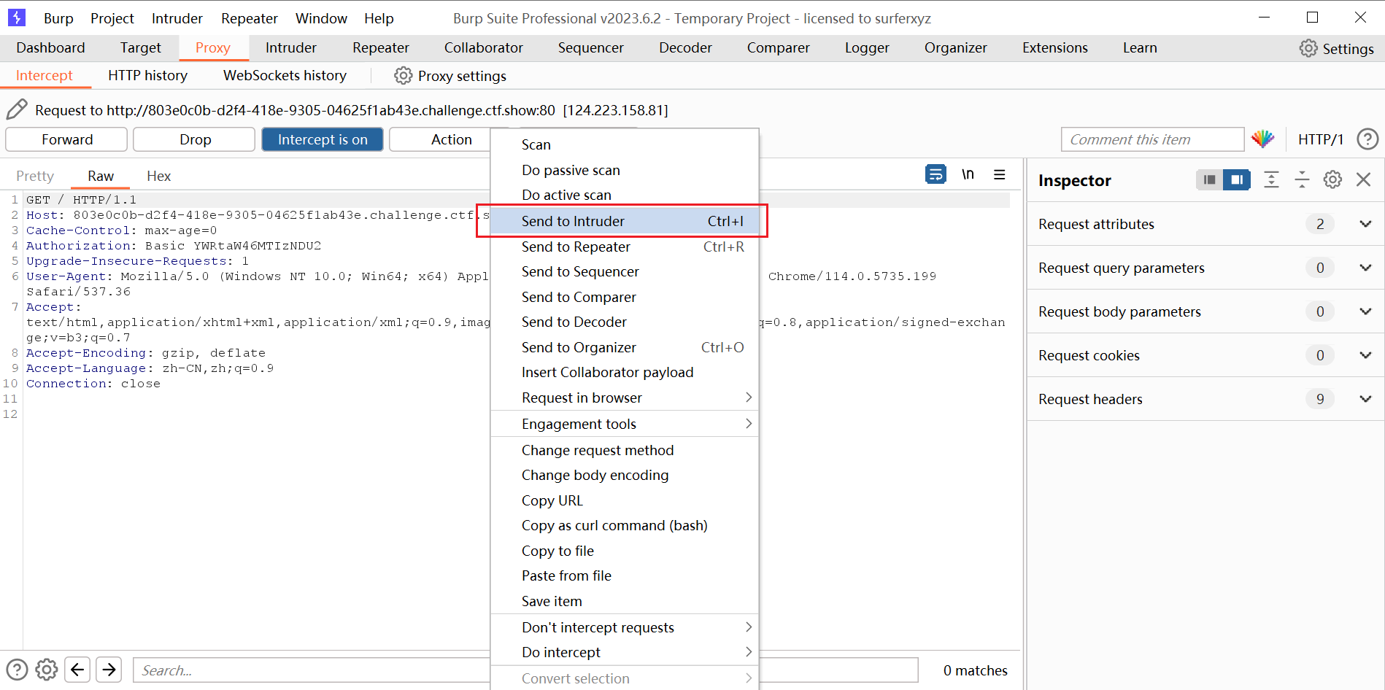Expand the Request headers section
The image size is (1385, 690).
1365,399
